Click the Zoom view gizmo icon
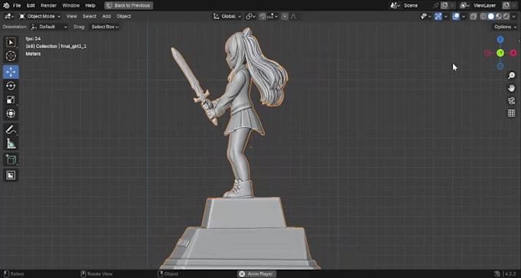The width and height of the screenshot is (521, 278). coord(511,76)
